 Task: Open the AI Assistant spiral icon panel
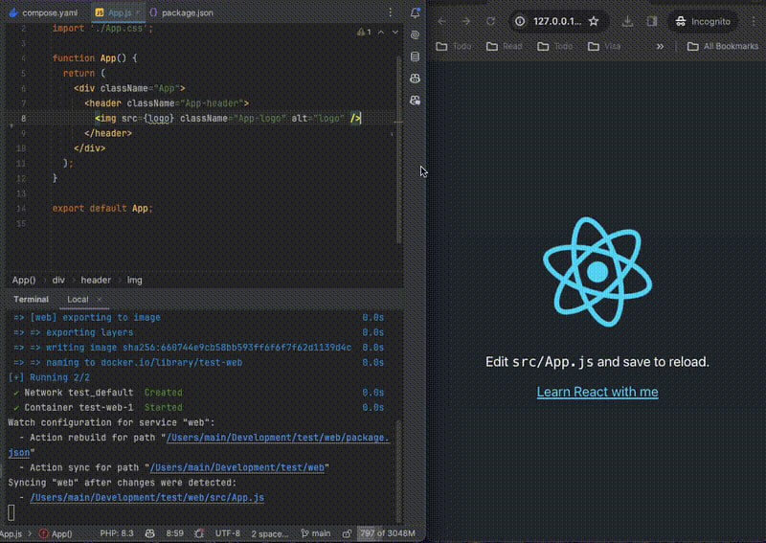point(415,35)
